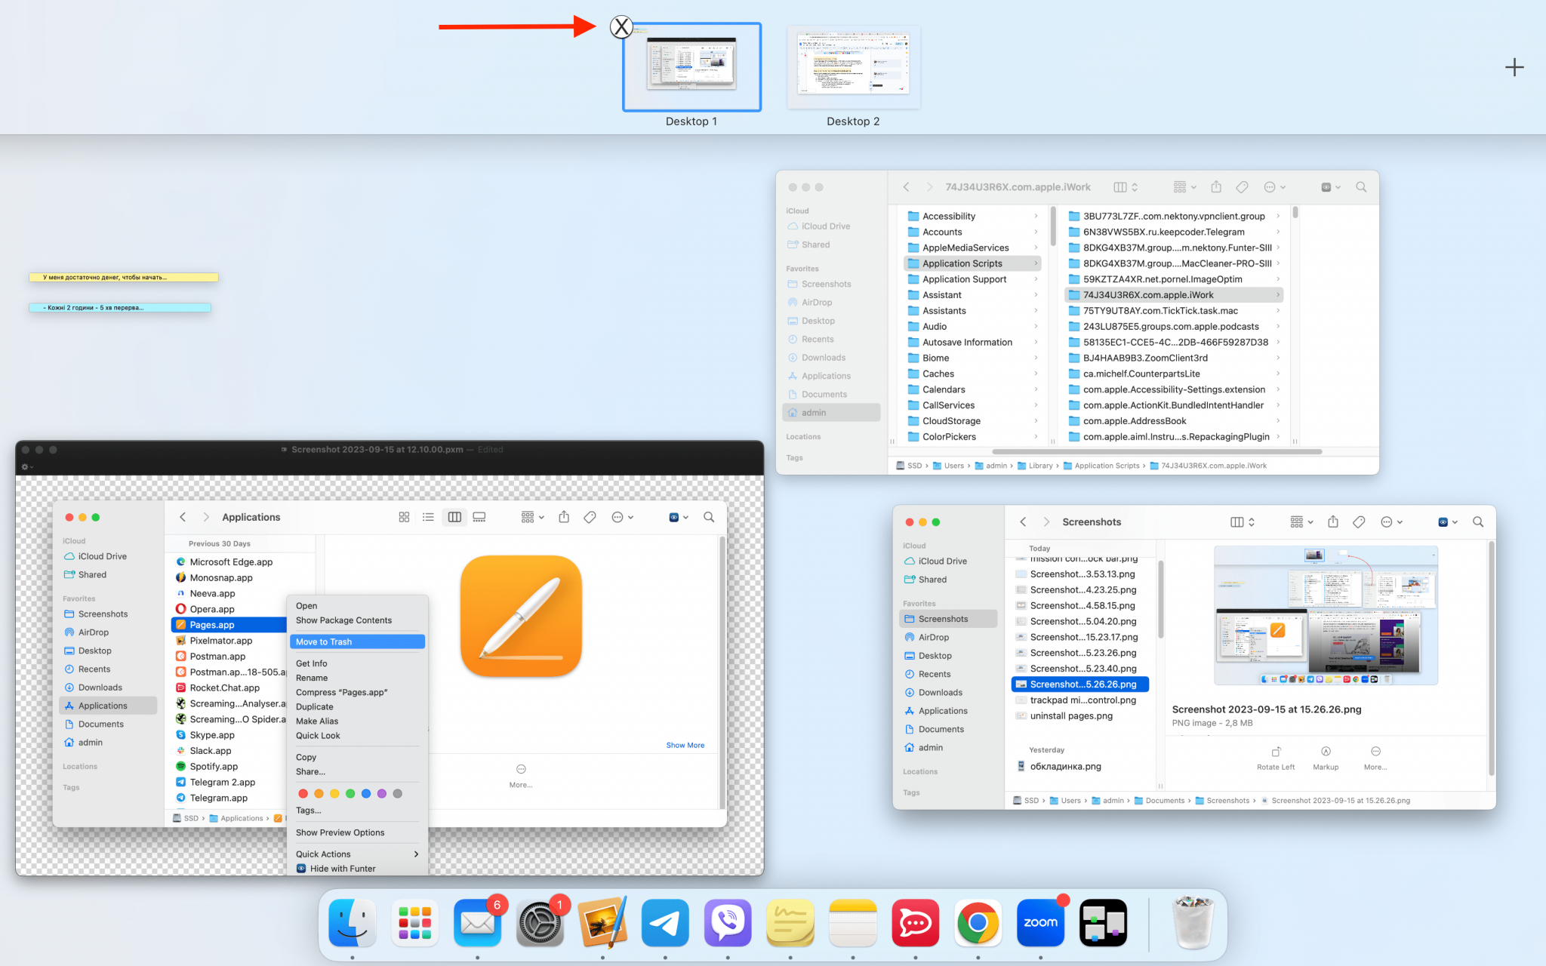Expand the Accounts folder chevron
Viewport: 1546px width, 966px height.
coord(1036,232)
